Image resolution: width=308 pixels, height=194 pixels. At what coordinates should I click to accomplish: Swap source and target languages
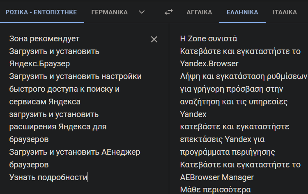(168, 12)
